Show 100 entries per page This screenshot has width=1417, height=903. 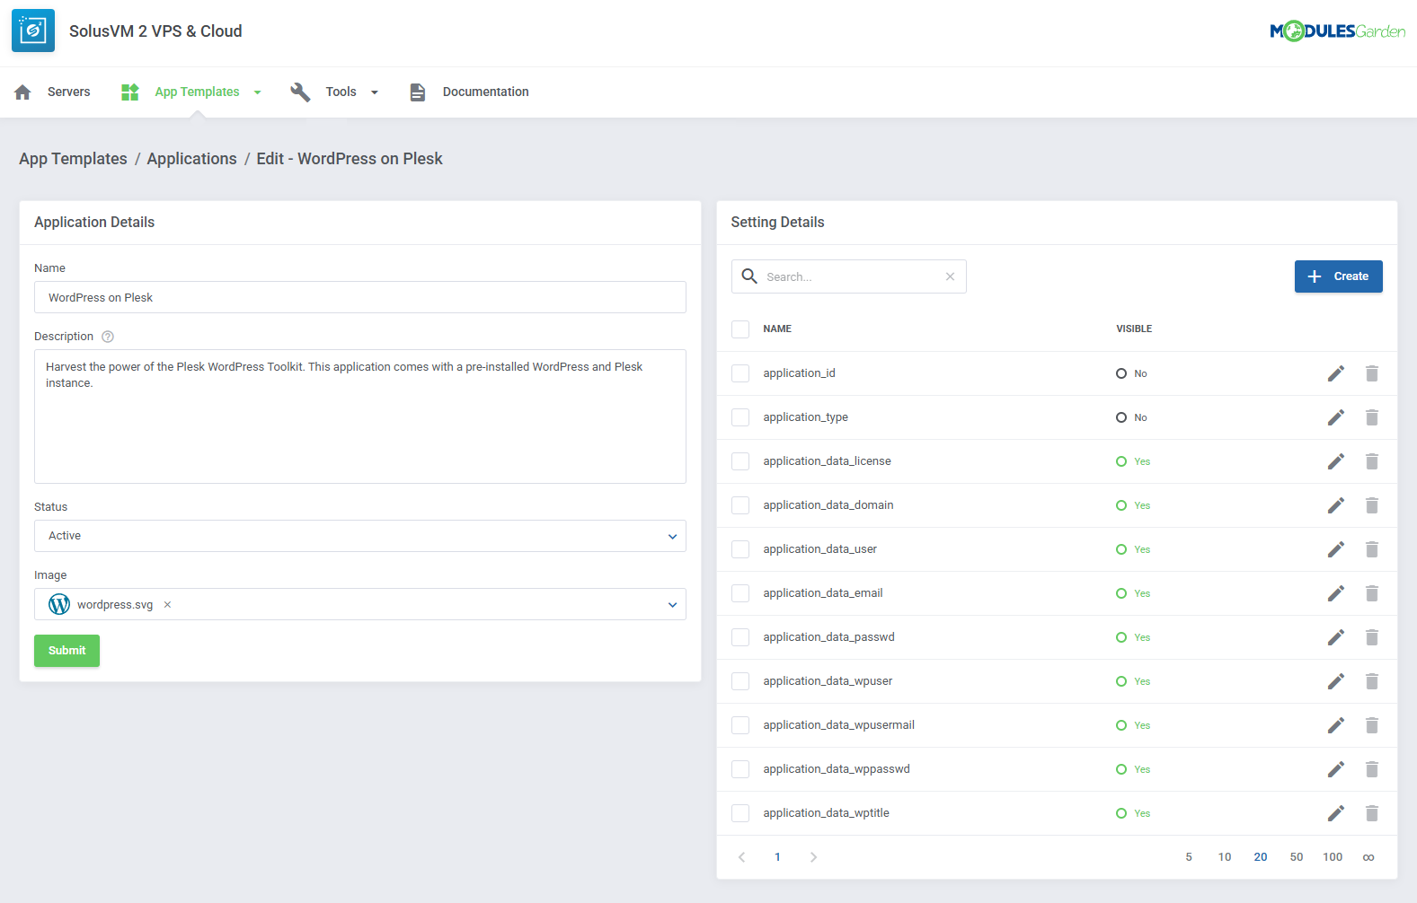pyautogui.click(x=1333, y=857)
